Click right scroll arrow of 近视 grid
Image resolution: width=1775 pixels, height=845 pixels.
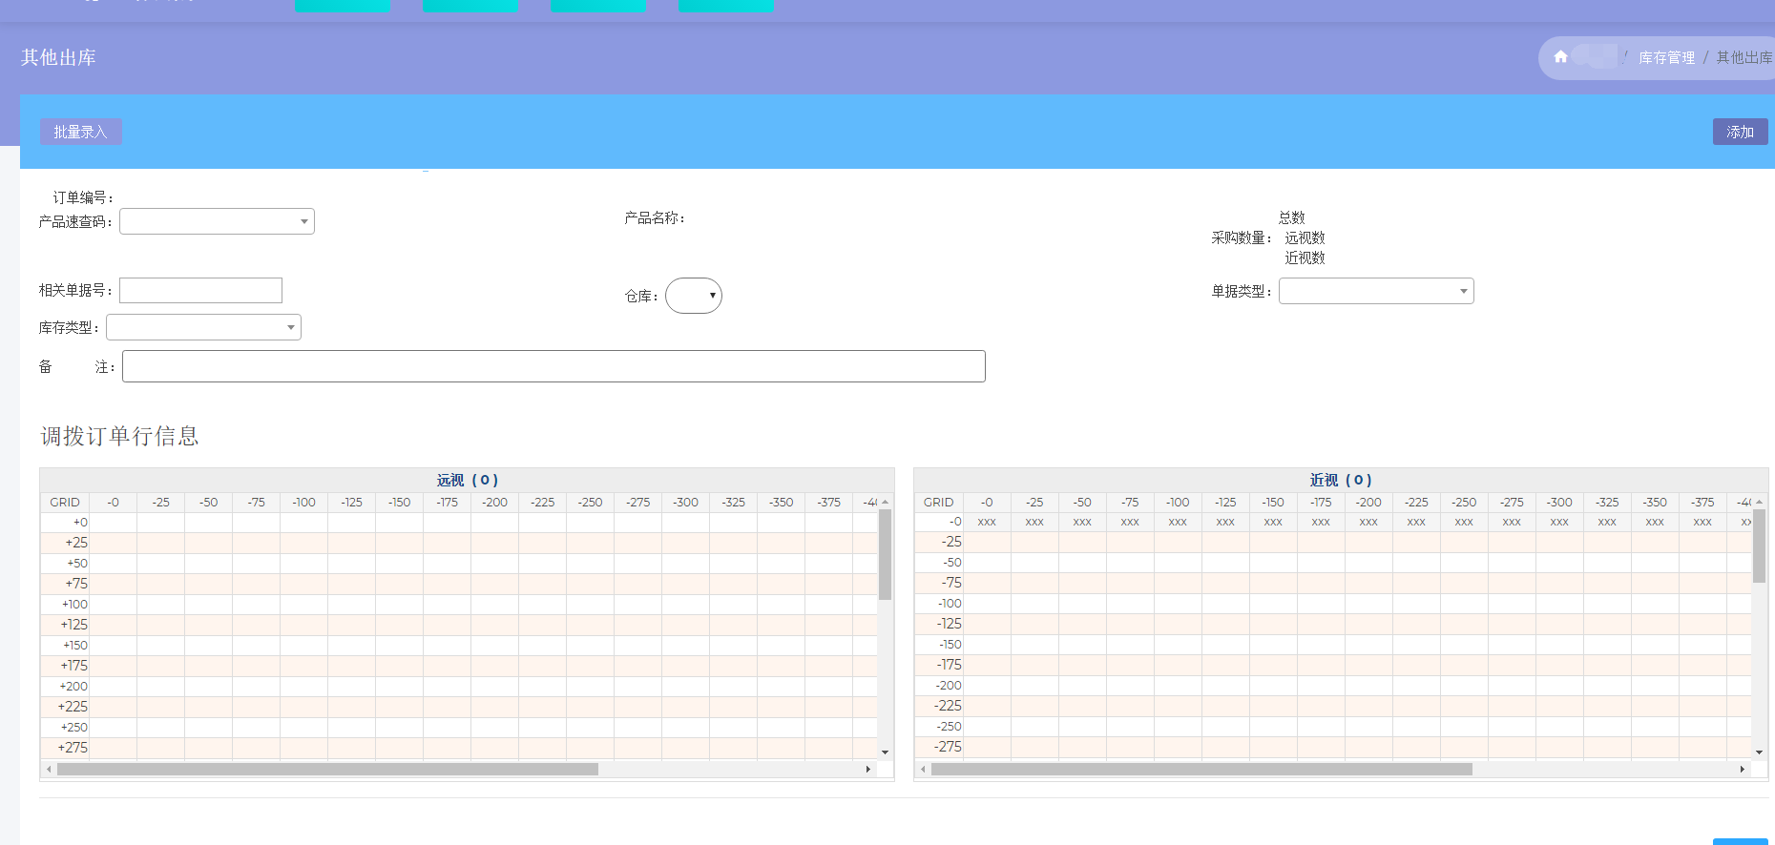pos(1742,769)
